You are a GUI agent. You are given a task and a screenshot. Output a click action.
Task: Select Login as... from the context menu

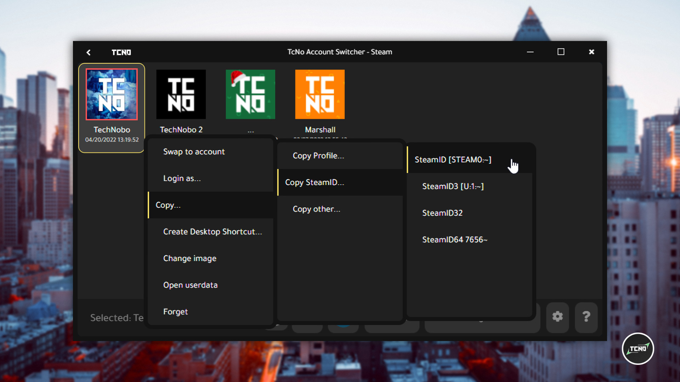click(x=181, y=178)
